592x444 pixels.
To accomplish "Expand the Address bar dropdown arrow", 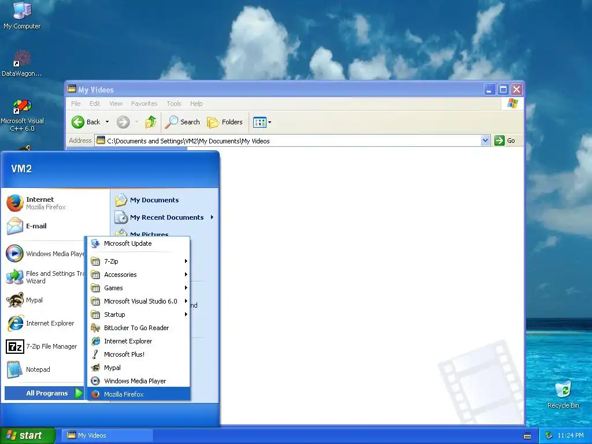I will pyautogui.click(x=485, y=140).
